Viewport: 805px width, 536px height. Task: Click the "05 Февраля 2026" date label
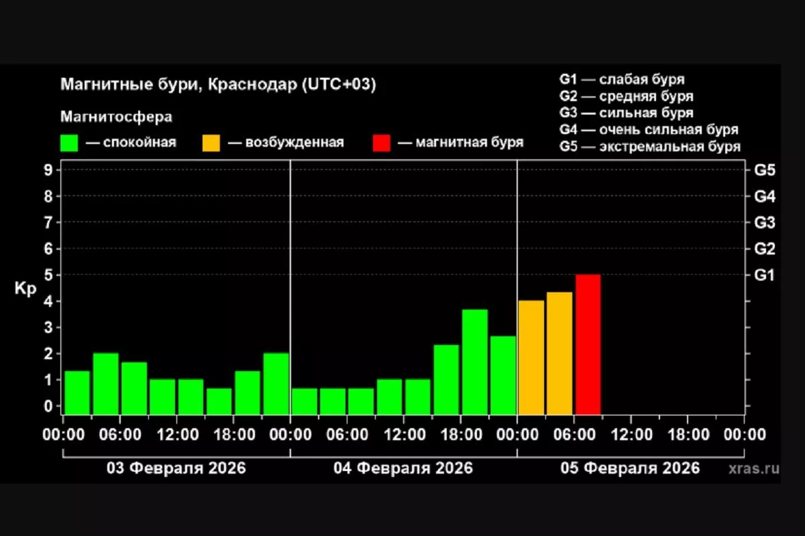[x=630, y=468]
